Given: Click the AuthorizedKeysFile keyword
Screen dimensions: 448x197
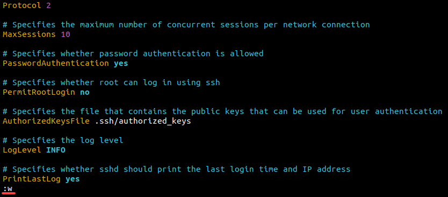Looking at the screenshot, I should coord(46,122).
